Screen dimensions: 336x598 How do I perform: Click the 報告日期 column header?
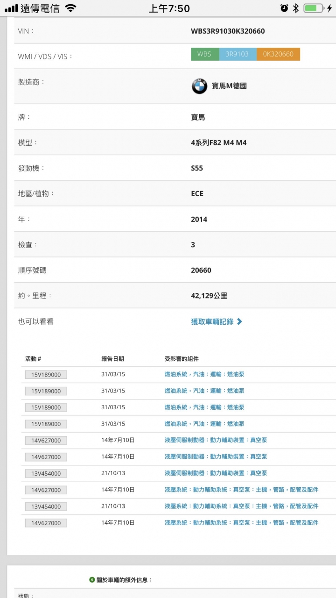[112, 359]
